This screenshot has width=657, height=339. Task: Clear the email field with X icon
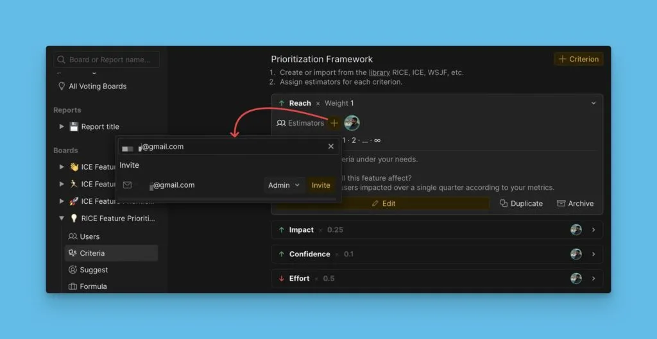click(331, 147)
